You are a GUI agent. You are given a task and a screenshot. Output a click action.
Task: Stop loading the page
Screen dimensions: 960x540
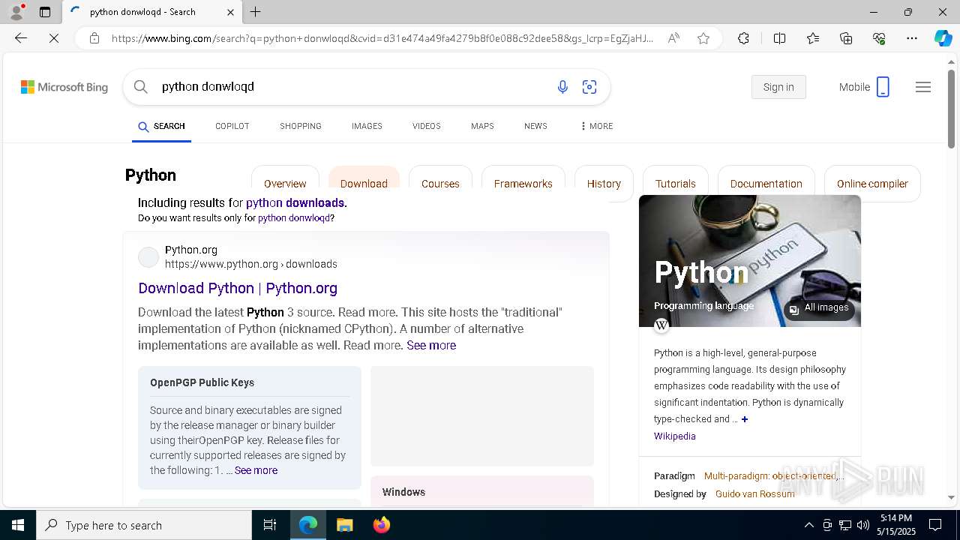[x=54, y=38]
